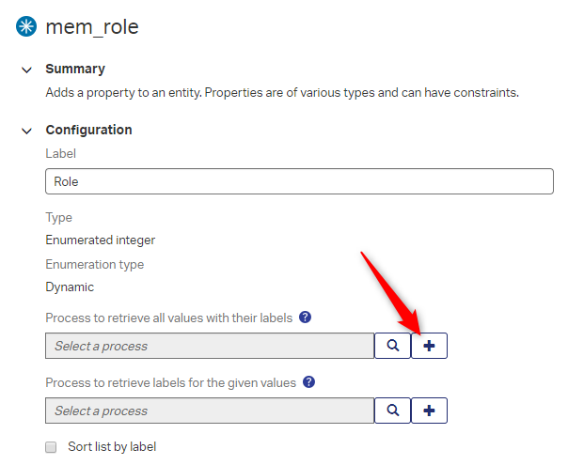568x465 pixels.
Task: Open help for retrieve all values process
Action: [305, 318]
